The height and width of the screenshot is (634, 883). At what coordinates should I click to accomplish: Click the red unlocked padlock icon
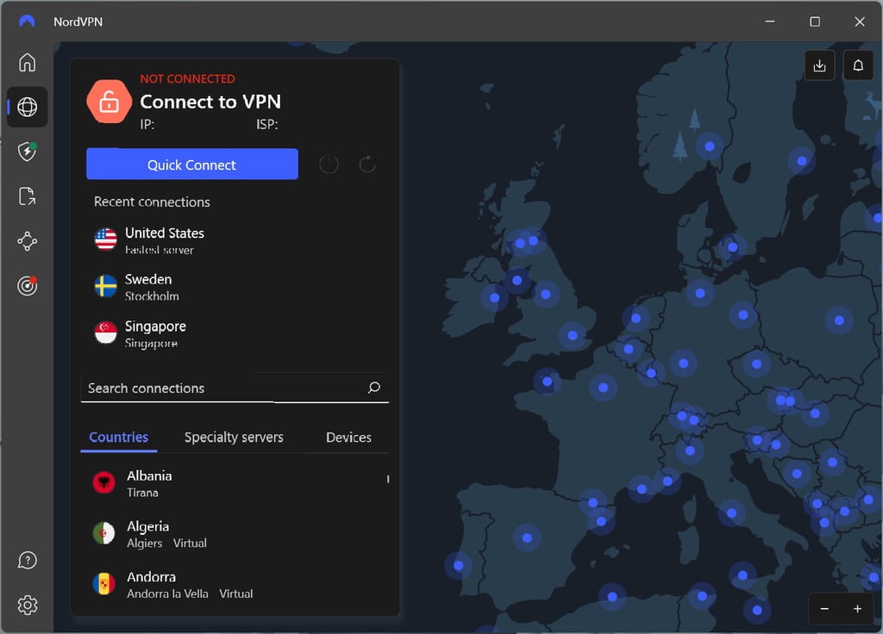click(x=110, y=102)
